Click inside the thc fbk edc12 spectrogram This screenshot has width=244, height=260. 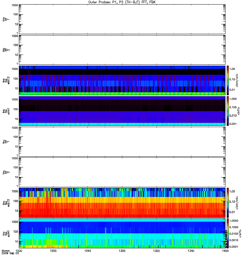coord(122,203)
